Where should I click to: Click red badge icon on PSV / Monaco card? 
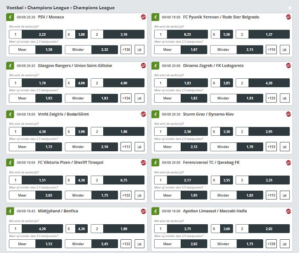[144, 17]
